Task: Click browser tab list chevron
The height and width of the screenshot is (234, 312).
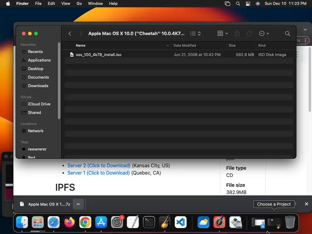Action: tap(305, 30)
